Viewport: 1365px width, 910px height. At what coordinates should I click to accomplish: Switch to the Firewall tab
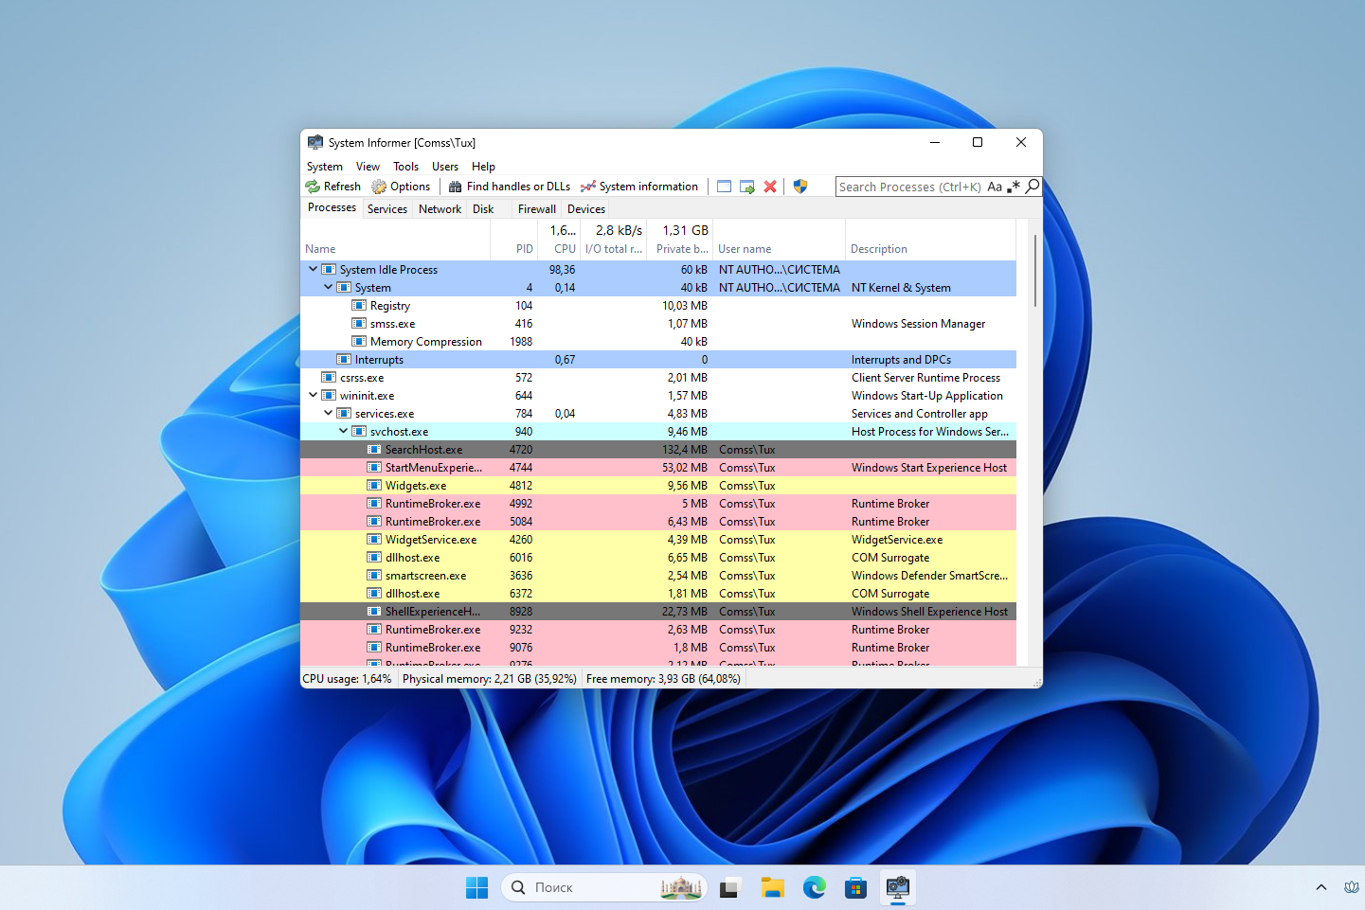537,209
